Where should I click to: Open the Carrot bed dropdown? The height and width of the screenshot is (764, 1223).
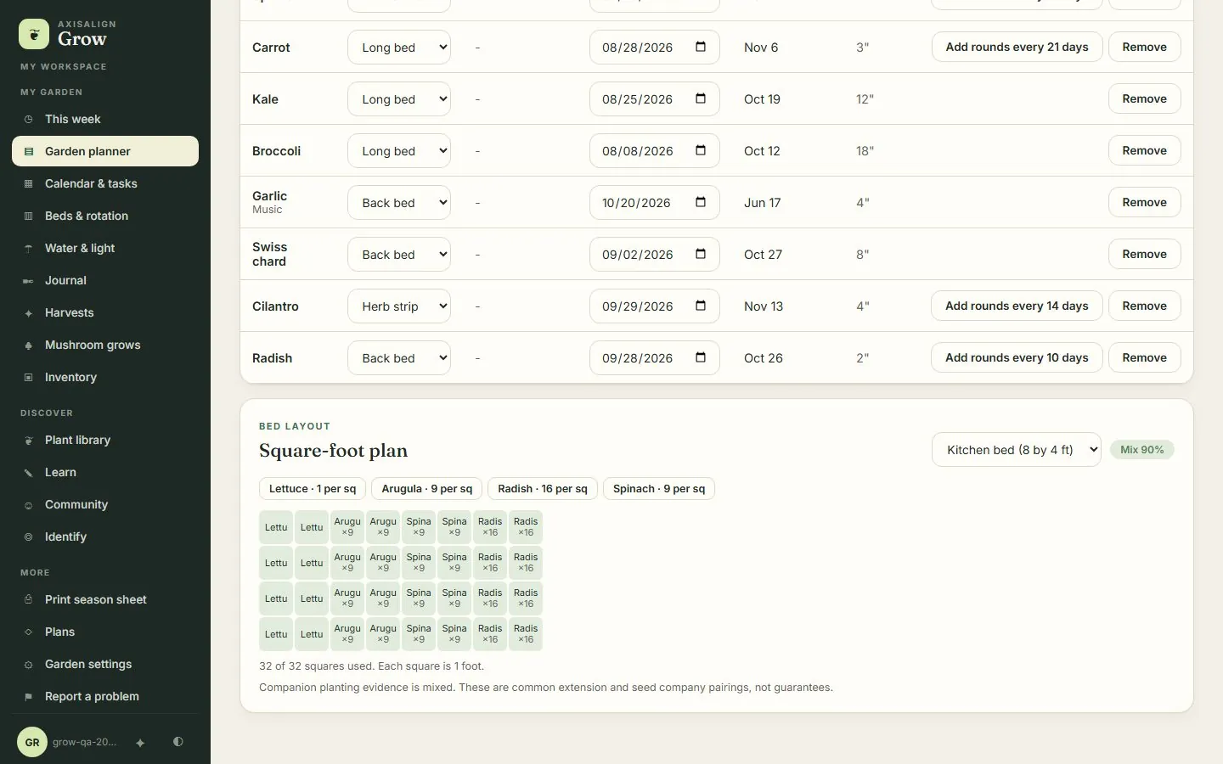pyautogui.click(x=399, y=48)
